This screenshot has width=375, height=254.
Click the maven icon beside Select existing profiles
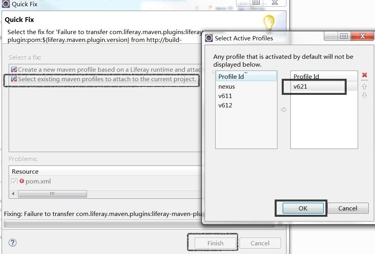(14, 79)
